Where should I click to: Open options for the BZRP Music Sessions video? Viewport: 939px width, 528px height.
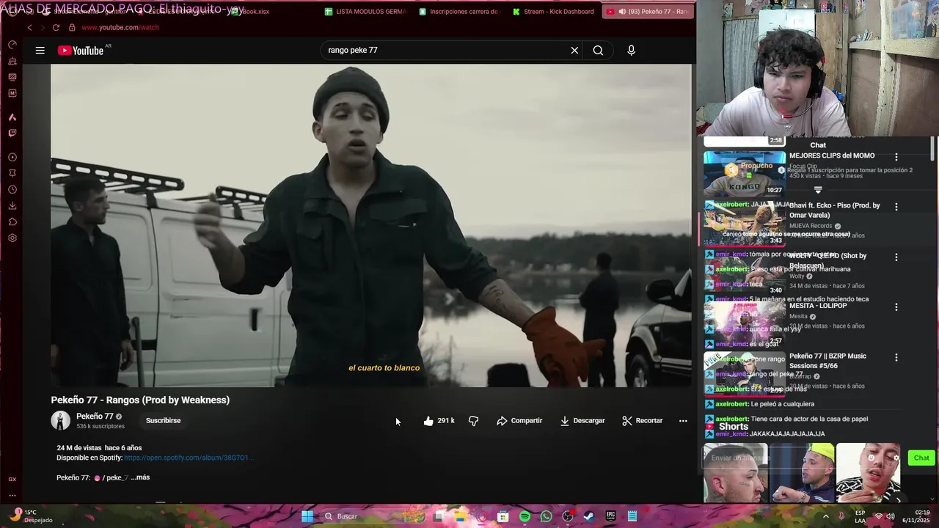pos(896,357)
